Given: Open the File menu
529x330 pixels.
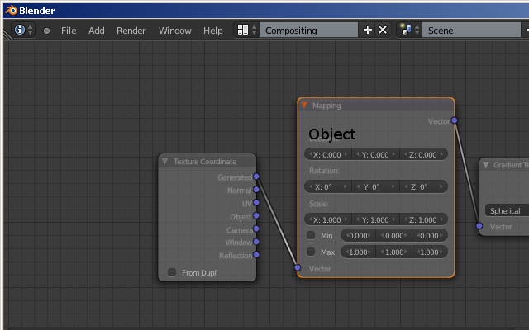Looking at the screenshot, I should [69, 31].
